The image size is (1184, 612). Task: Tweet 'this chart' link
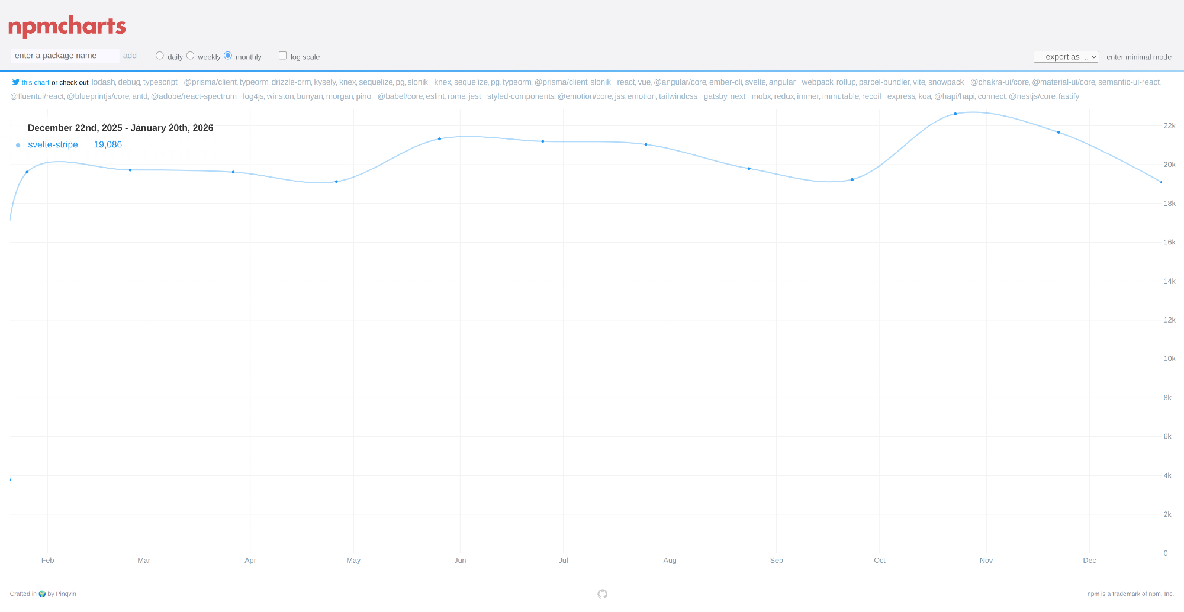[x=36, y=83]
